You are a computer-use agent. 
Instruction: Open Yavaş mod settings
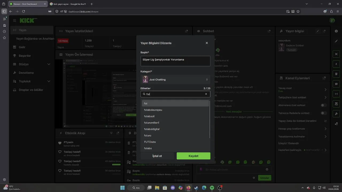pos(302,90)
